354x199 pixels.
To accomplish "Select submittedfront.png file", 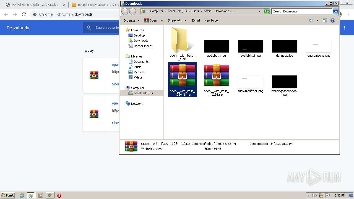I will point(250,84).
